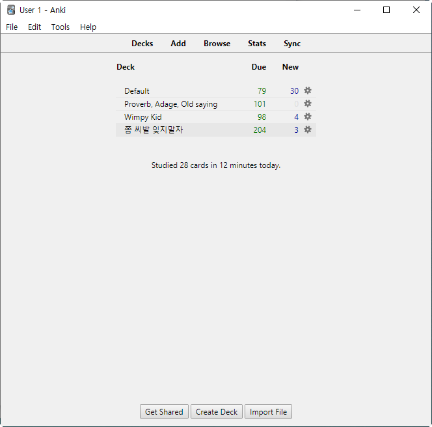Viewport: 432px width, 427px height.
Task: Click new count 4 for Wimpy Kid
Action: (297, 117)
